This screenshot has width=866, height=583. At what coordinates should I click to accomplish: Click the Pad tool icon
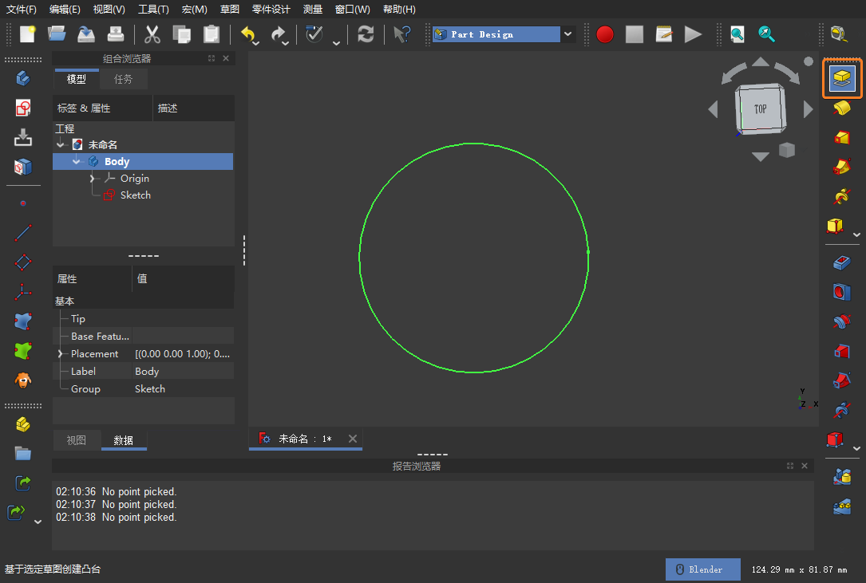(x=841, y=78)
